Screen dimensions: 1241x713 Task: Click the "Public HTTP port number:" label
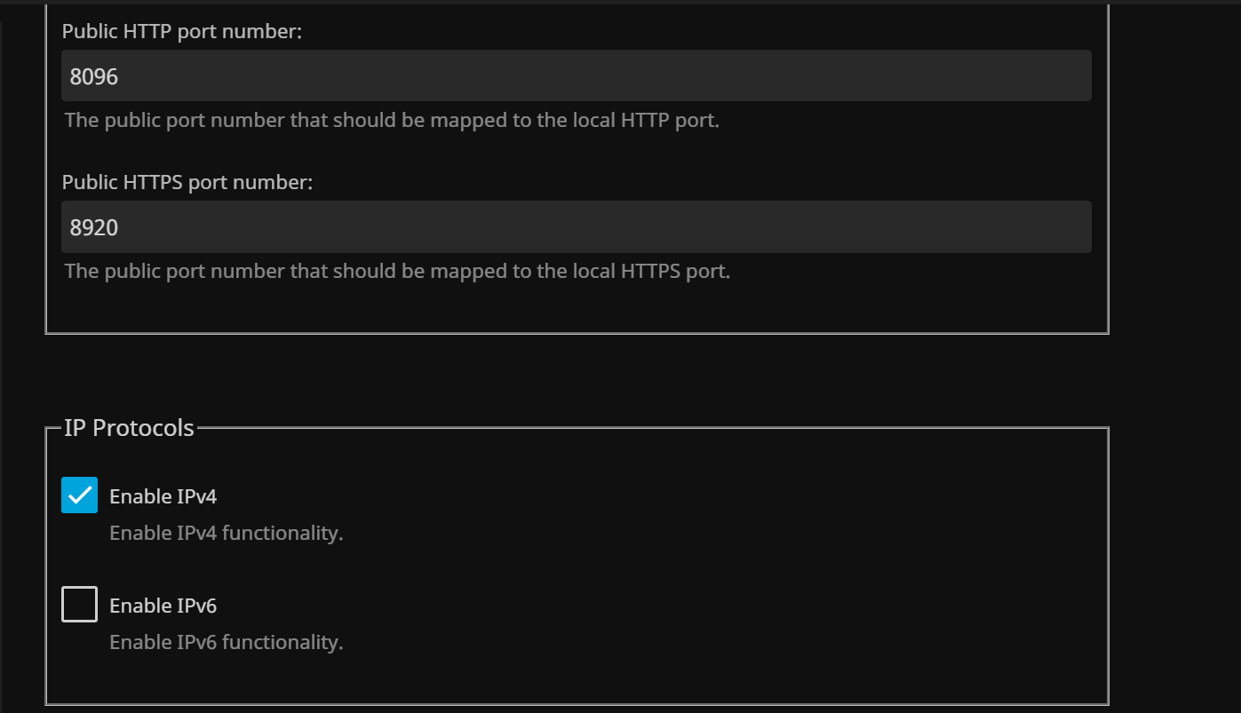click(x=182, y=32)
